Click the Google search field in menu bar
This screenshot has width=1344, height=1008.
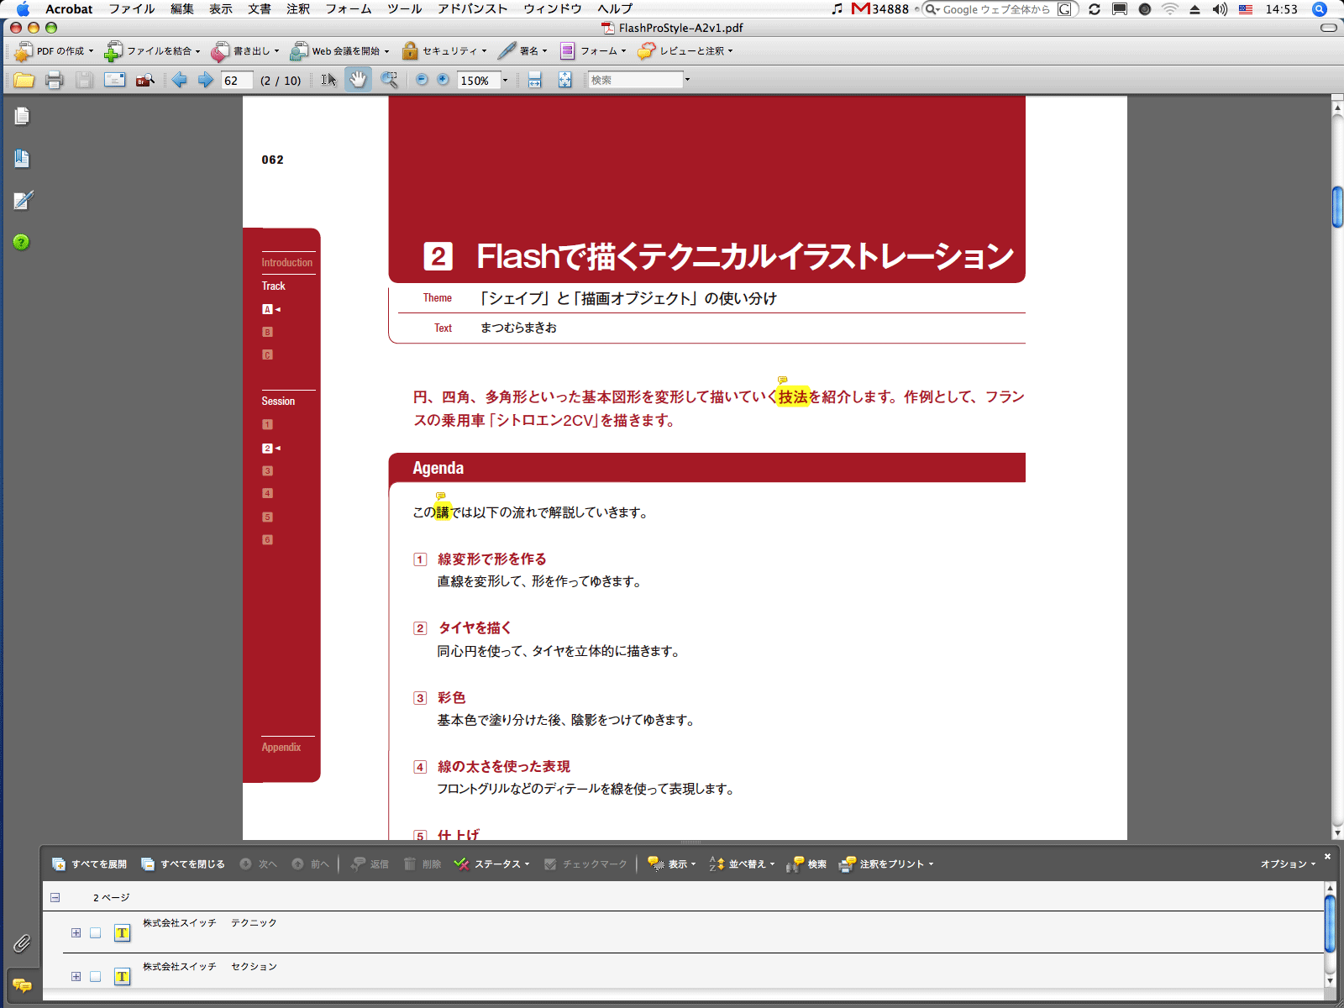(1000, 9)
